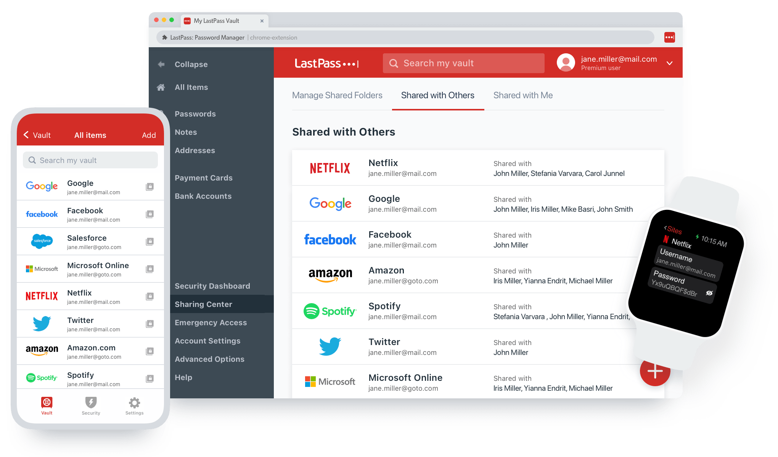The width and height of the screenshot is (778, 457).
Task: Open Emergency Access in sidebar
Action: (x=211, y=323)
